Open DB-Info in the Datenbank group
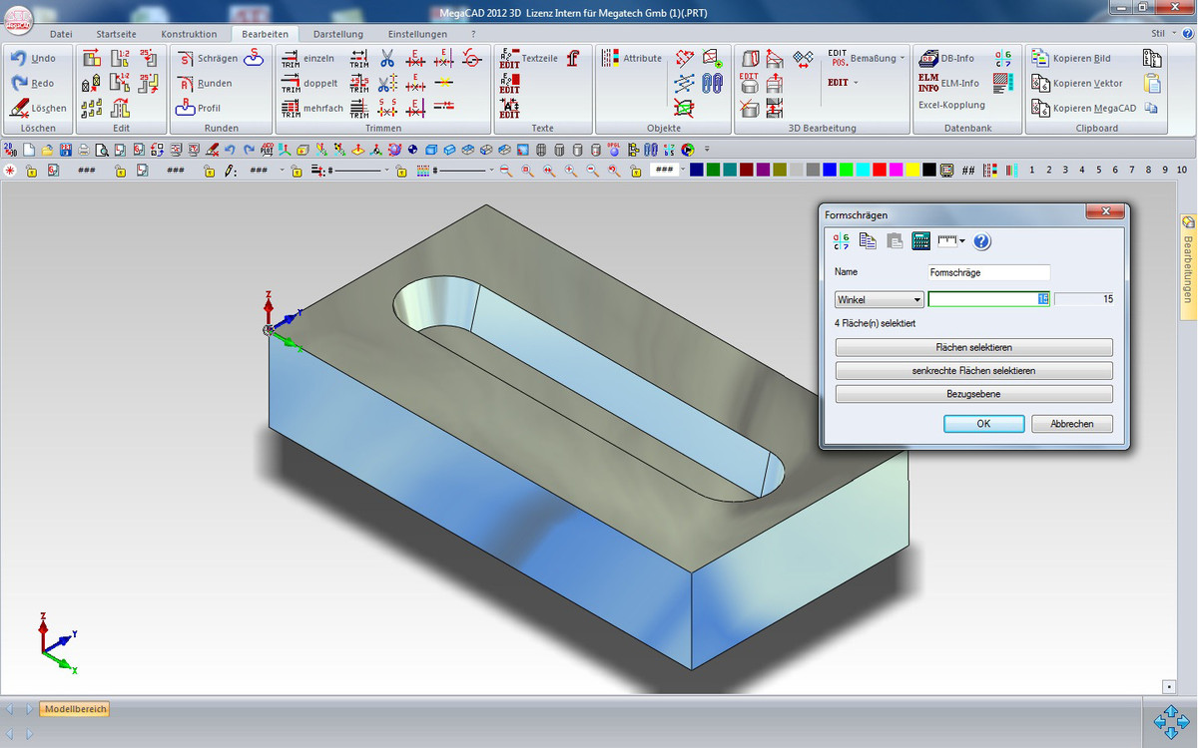The width and height of the screenshot is (1198, 748). click(x=946, y=59)
